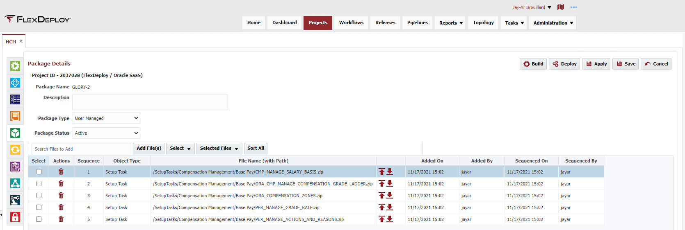Screen dimensions: 685x230
Task: Delete the CMP_MANAGE_SALARY_BASIS.zip file row
Action: click(61, 171)
